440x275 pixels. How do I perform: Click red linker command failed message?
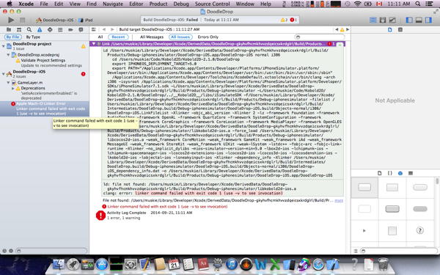[x=167, y=207]
